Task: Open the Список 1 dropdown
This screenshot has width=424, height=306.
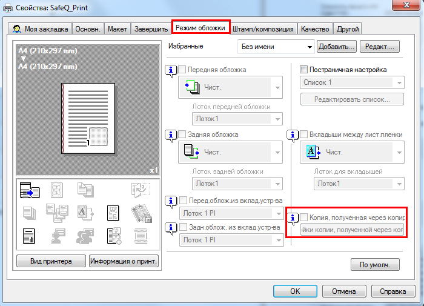Action: click(352, 82)
